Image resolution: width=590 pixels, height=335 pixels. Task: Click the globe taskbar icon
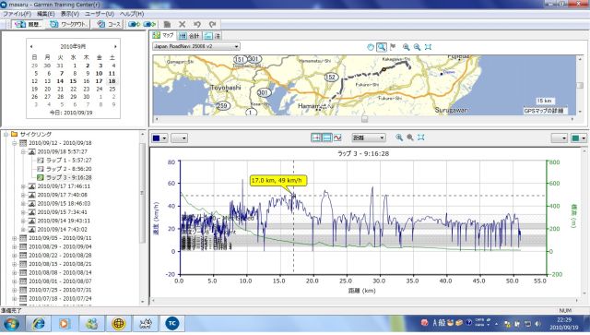(118, 323)
